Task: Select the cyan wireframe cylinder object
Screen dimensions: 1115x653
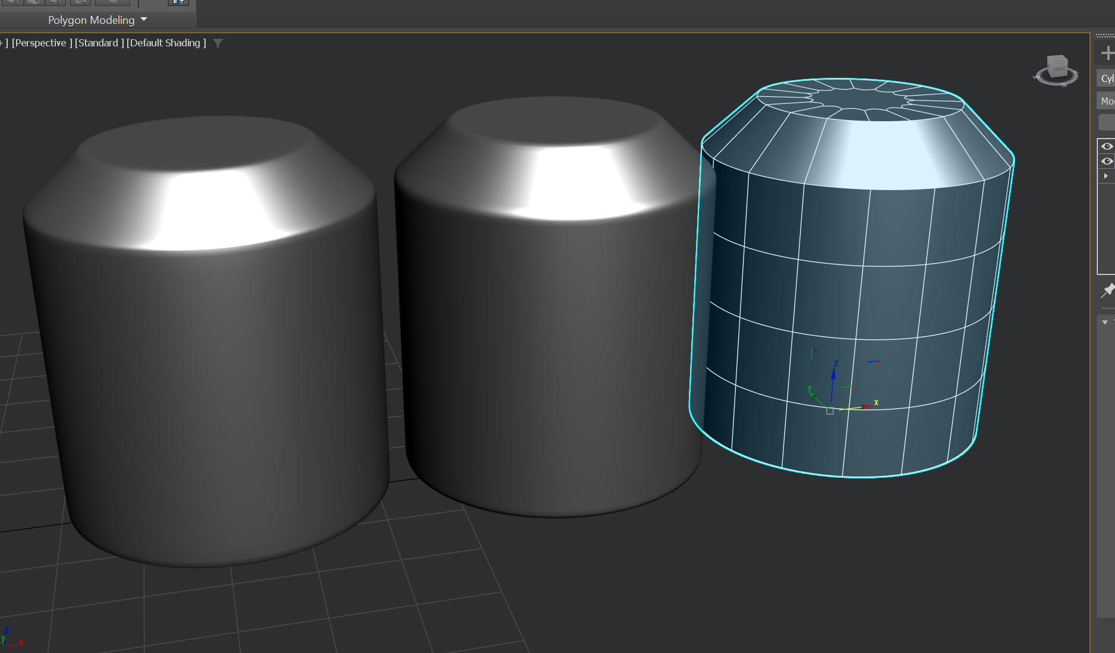Action: (852, 277)
